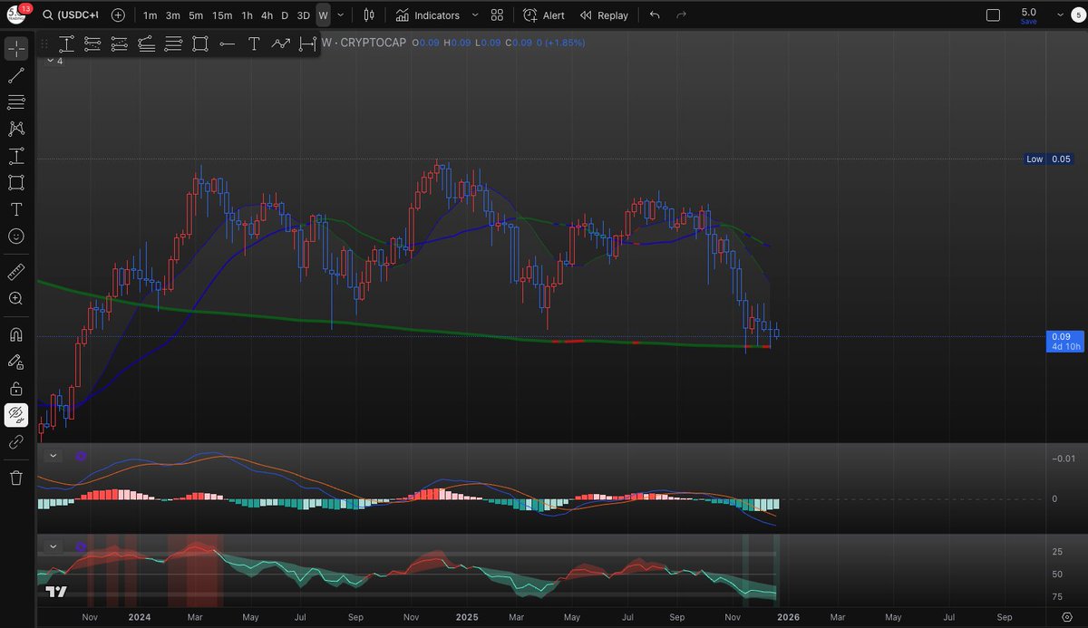Activate the zoom in tool

pyautogui.click(x=16, y=298)
